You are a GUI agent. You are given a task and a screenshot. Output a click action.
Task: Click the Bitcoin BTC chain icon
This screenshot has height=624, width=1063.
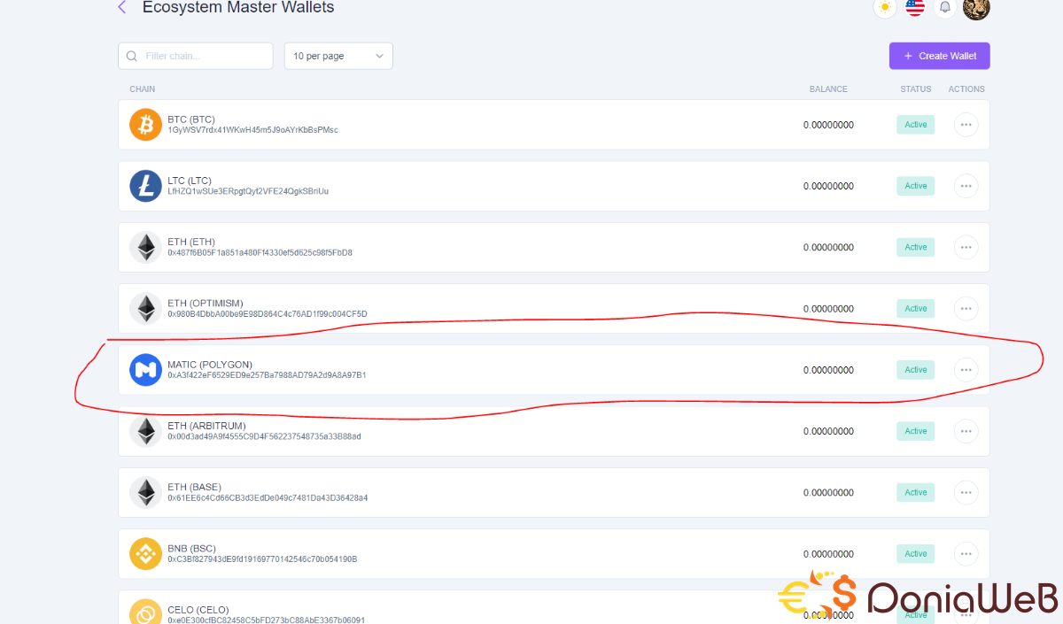click(146, 125)
